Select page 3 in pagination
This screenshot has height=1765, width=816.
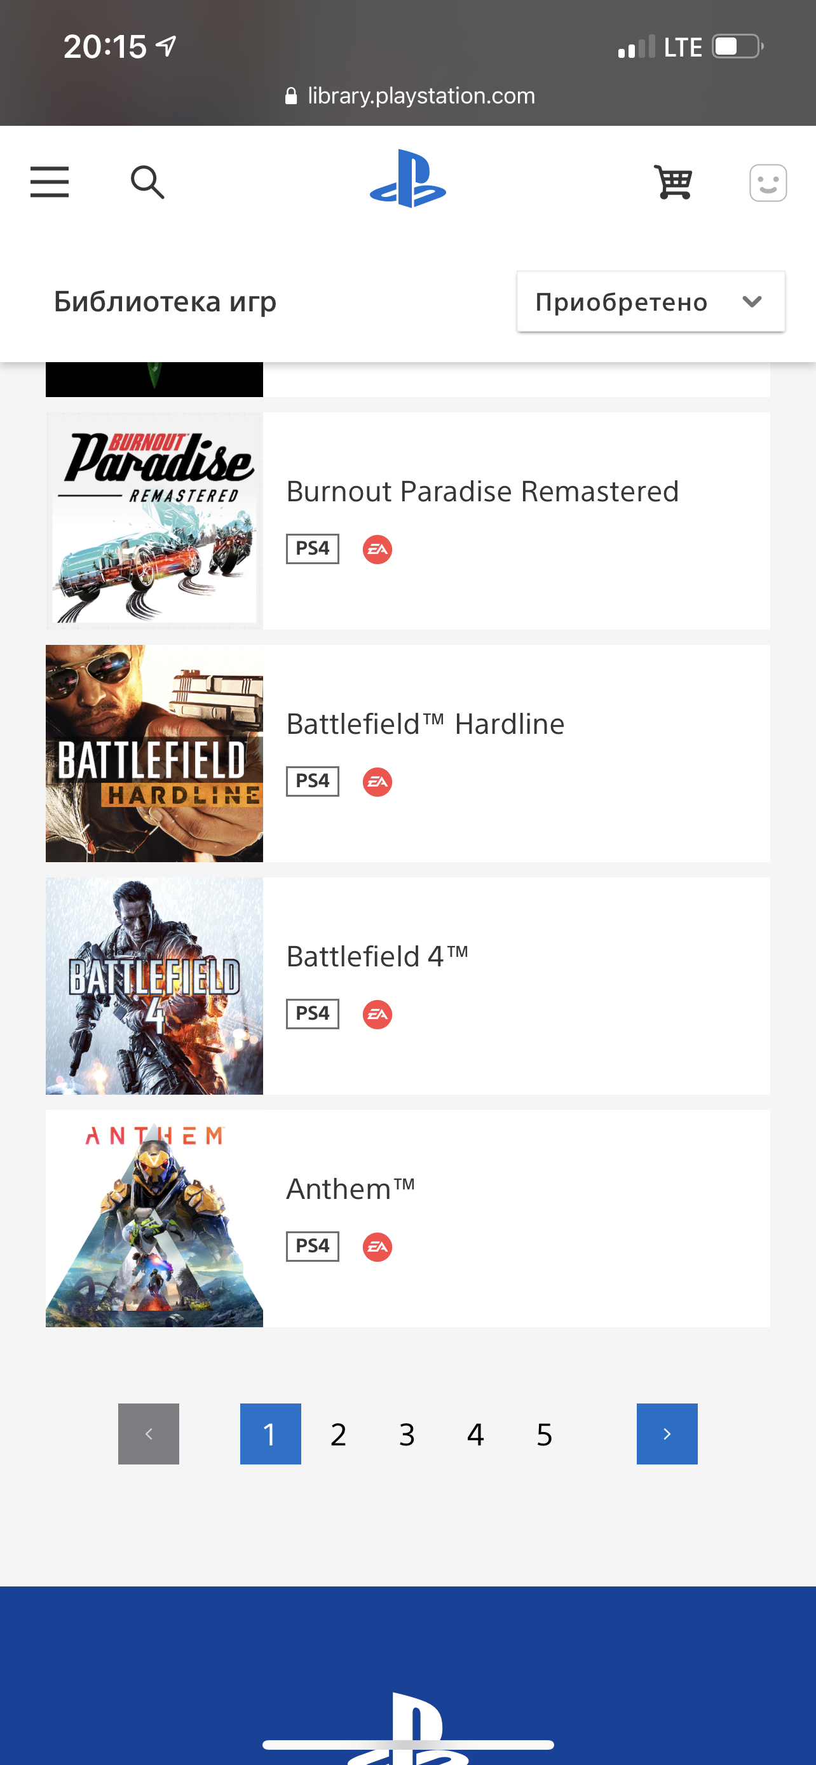coord(407,1435)
